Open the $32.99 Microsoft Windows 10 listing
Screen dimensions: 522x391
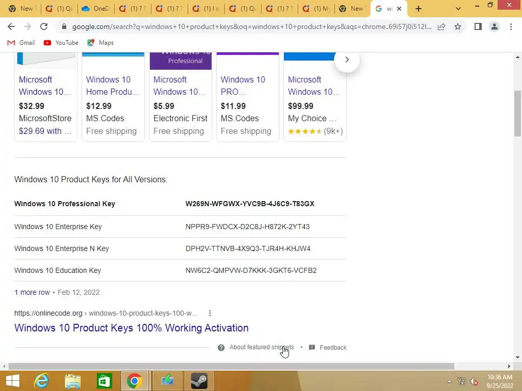click(45, 86)
